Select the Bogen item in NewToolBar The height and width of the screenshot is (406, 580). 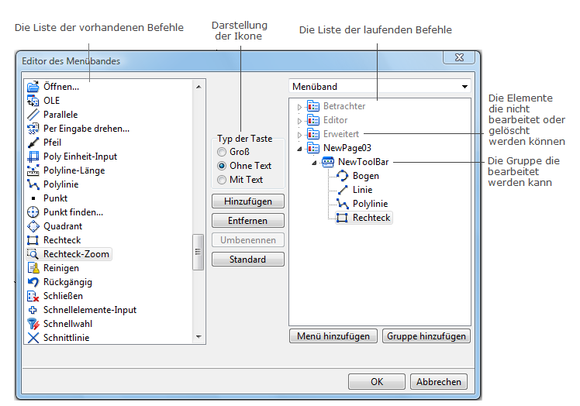pos(366,176)
